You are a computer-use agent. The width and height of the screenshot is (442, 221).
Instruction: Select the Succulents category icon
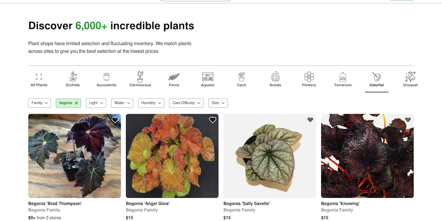[x=107, y=77]
